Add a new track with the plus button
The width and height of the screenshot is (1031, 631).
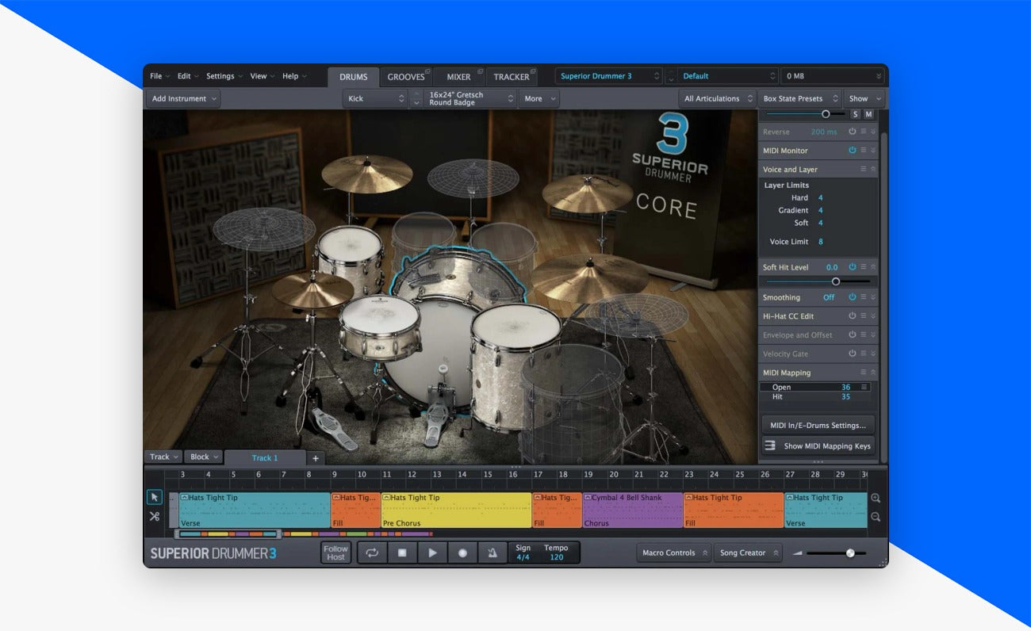pos(315,458)
